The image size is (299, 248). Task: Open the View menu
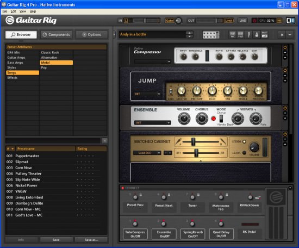[x=23, y=11]
